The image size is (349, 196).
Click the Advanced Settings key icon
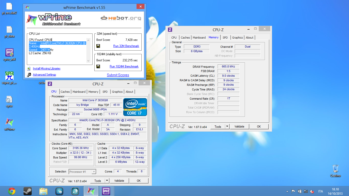tap(29, 75)
